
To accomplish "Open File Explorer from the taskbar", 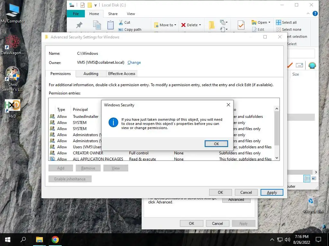I will (x=39, y=240).
